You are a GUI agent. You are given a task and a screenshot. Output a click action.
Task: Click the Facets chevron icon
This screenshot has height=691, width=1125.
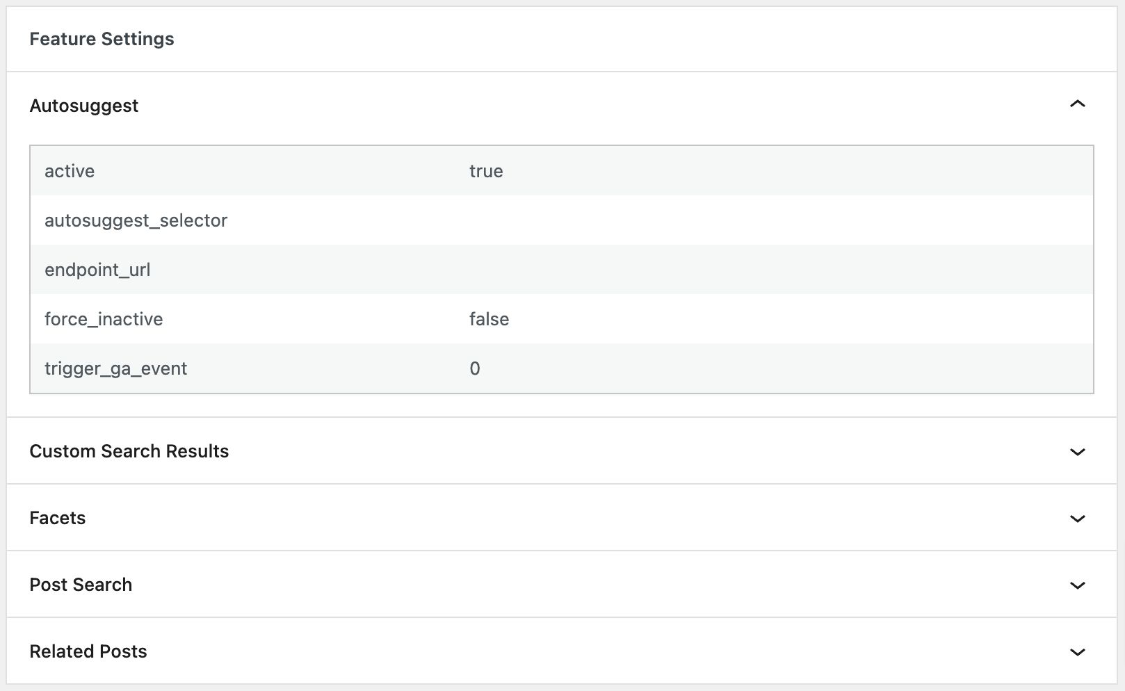[x=1077, y=518]
